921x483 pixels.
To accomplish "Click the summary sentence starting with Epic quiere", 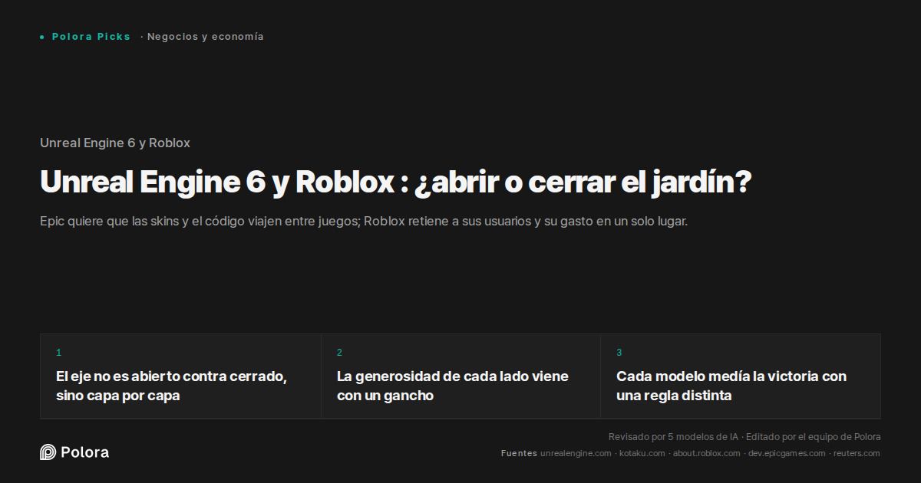I will [364, 222].
